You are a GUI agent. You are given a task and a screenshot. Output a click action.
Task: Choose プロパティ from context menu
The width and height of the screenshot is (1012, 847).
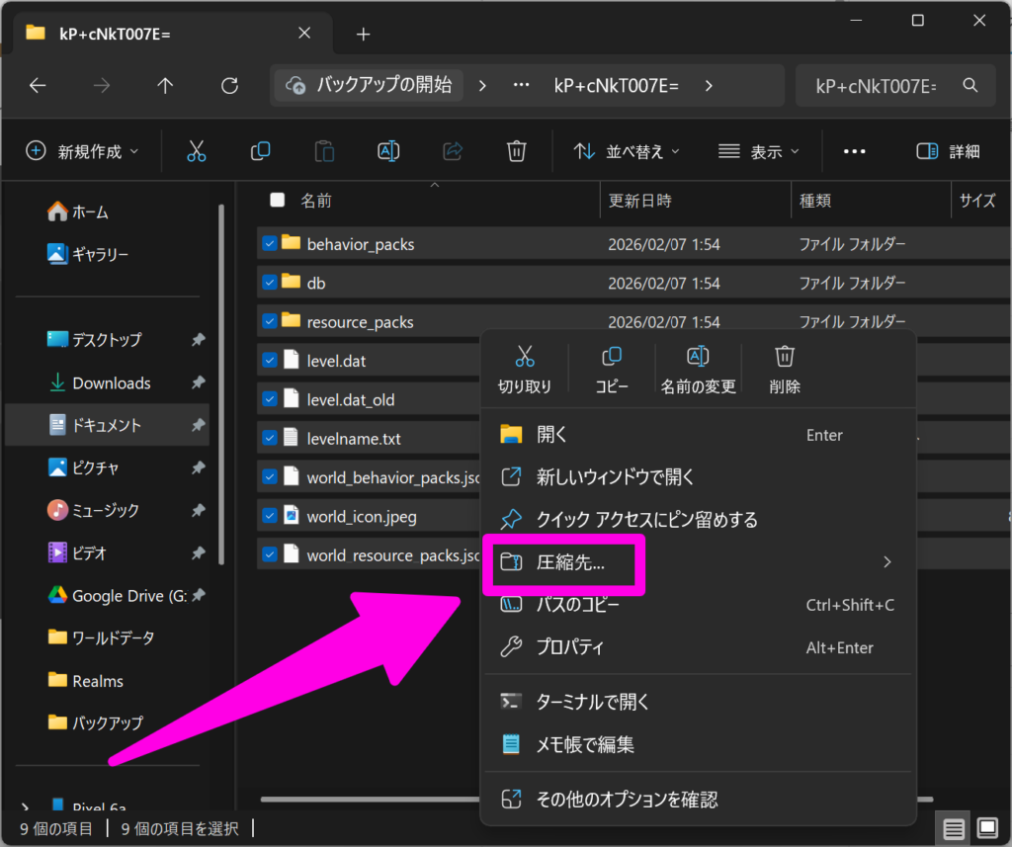(569, 647)
